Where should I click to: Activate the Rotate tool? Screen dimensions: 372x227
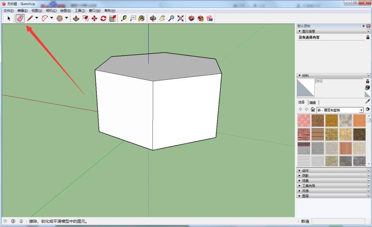[103, 18]
